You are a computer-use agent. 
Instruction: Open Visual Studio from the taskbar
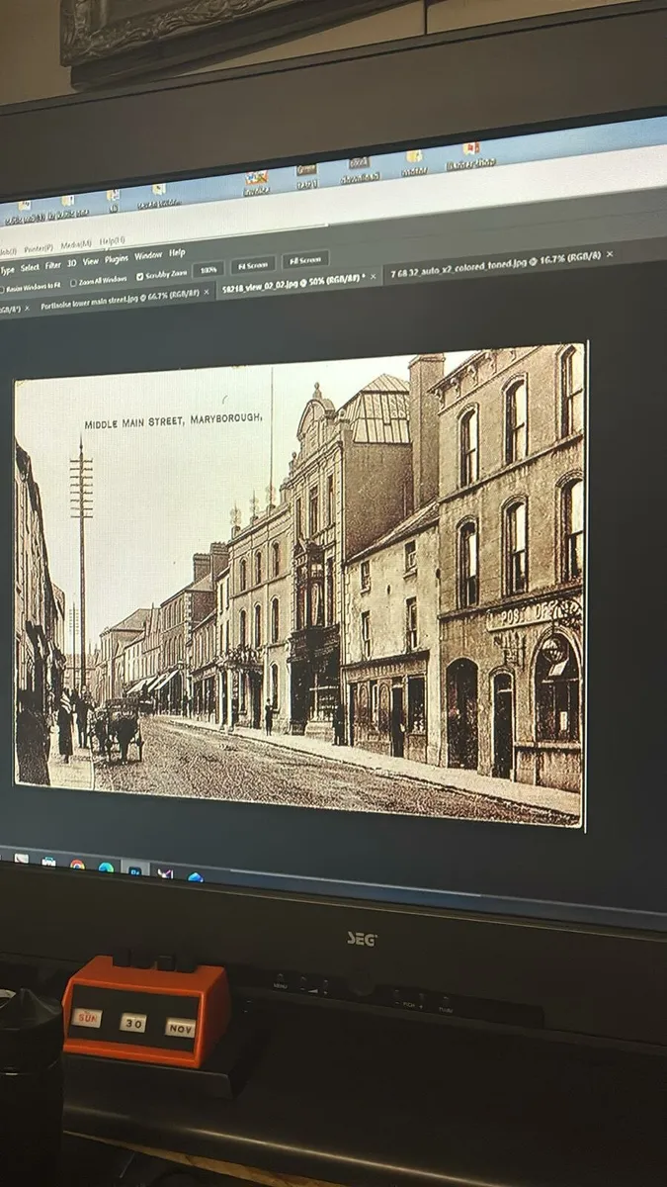pos(165,873)
